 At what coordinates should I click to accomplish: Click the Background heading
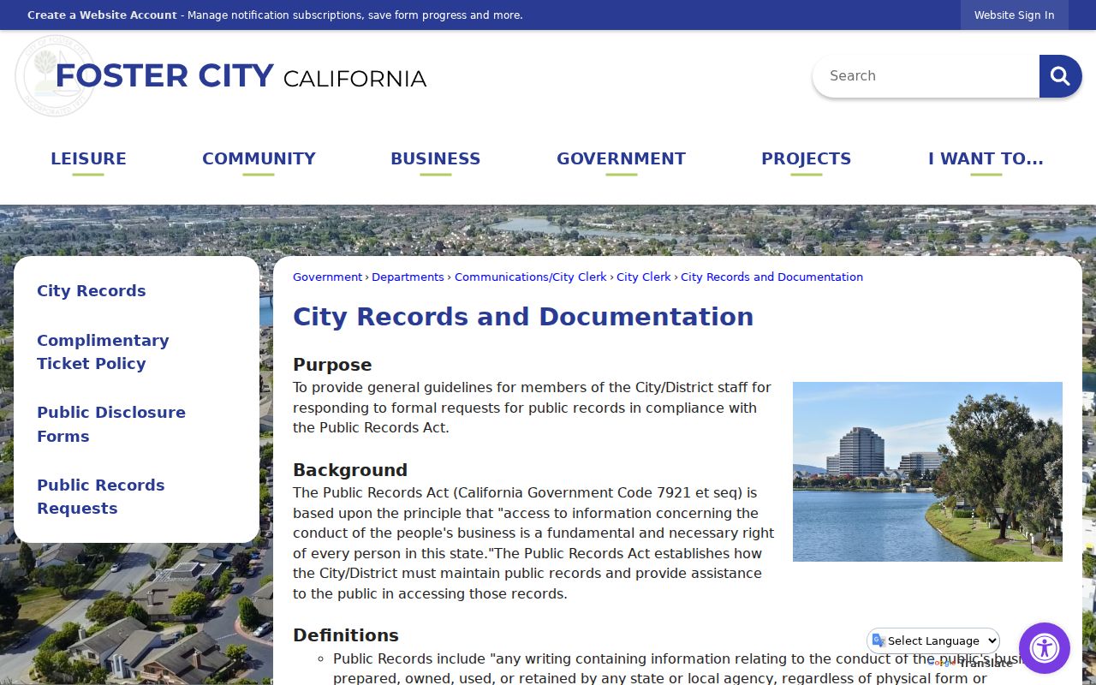(x=350, y=470)
